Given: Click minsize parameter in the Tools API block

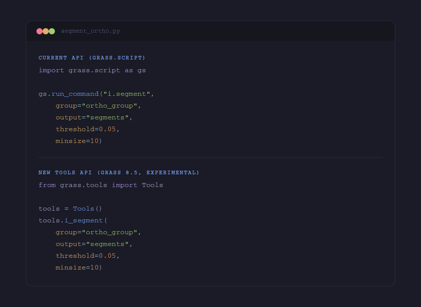Looking at the screenshot, I should [x=70, y=268].
